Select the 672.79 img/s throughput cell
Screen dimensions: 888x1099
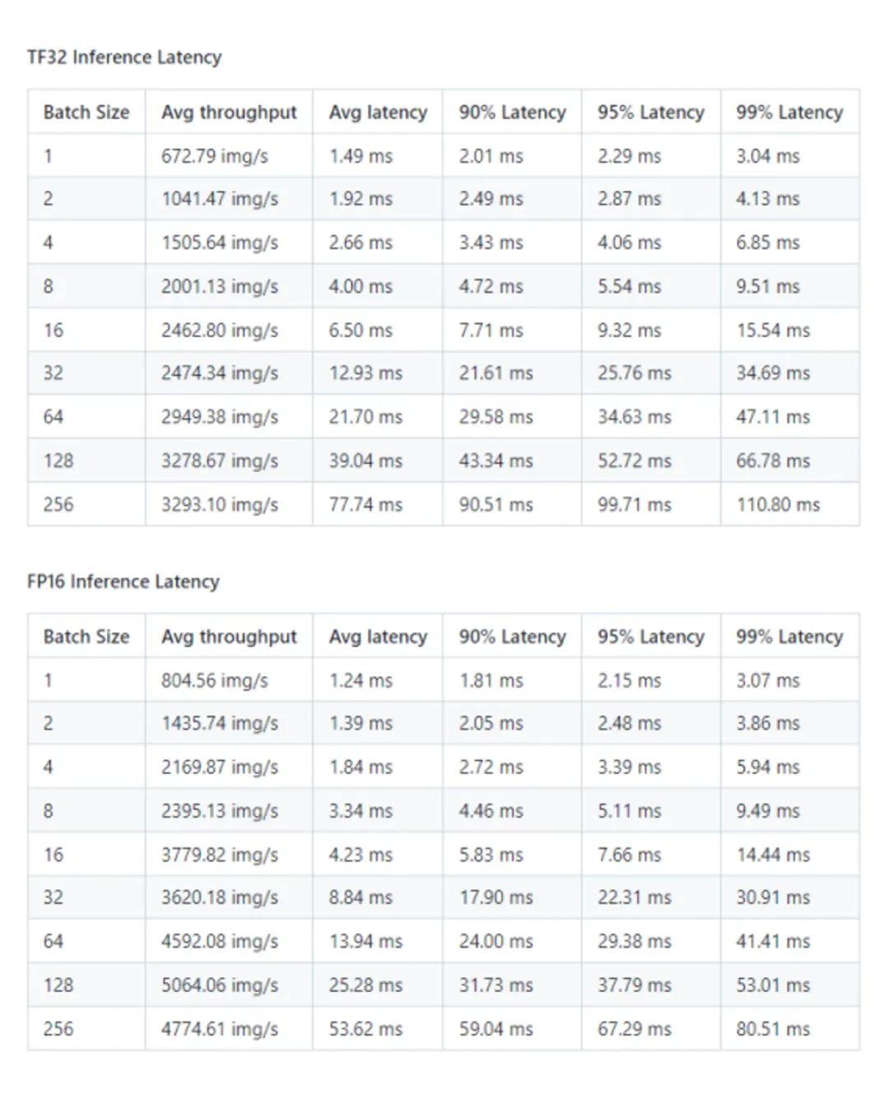(x=215, y=156)
